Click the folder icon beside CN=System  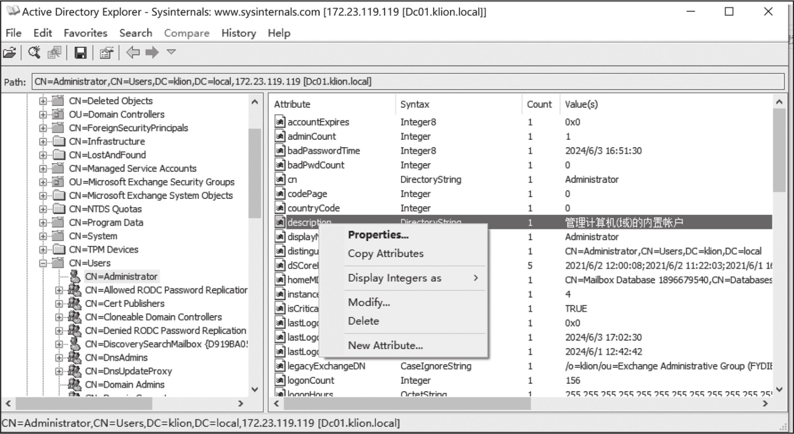click(59, 236)
